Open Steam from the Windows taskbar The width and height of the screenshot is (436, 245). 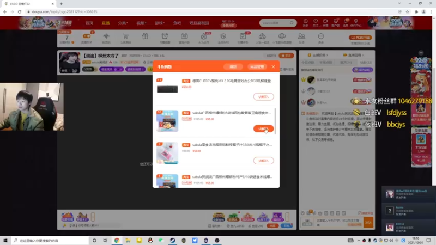[172, 241]
